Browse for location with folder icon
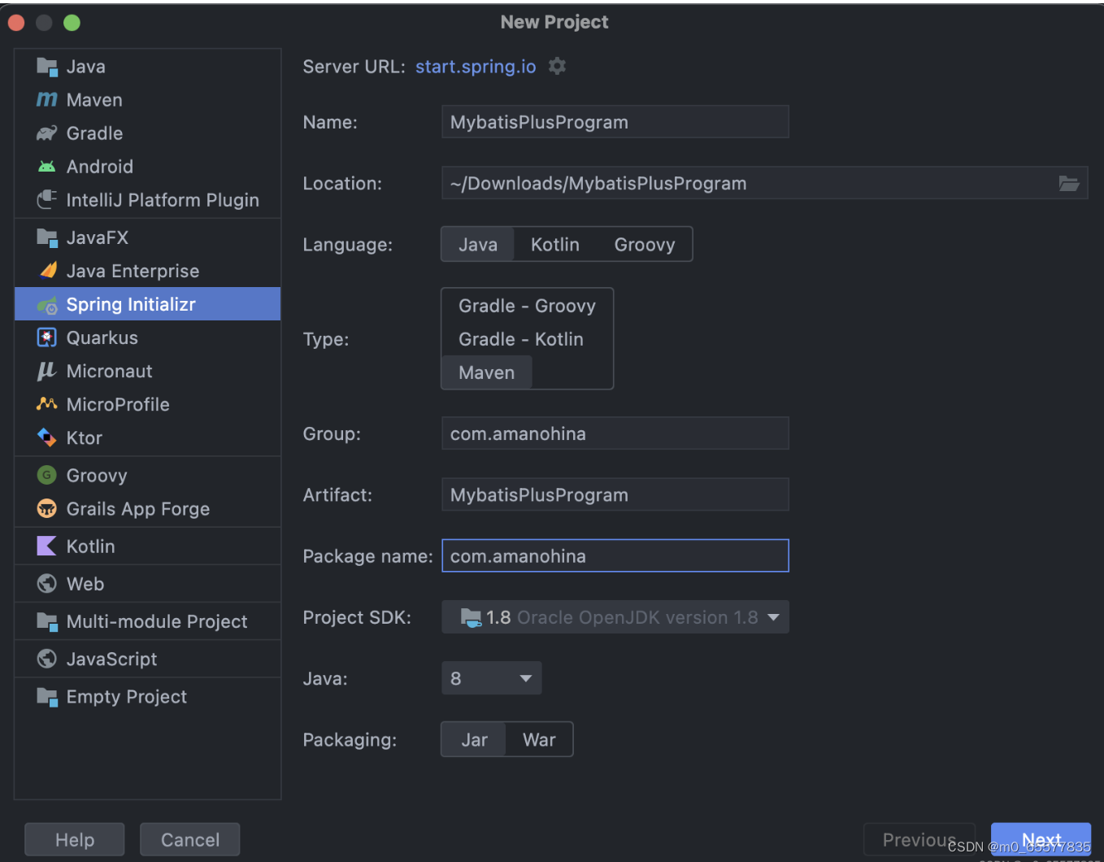 (x=1069, y=184)
